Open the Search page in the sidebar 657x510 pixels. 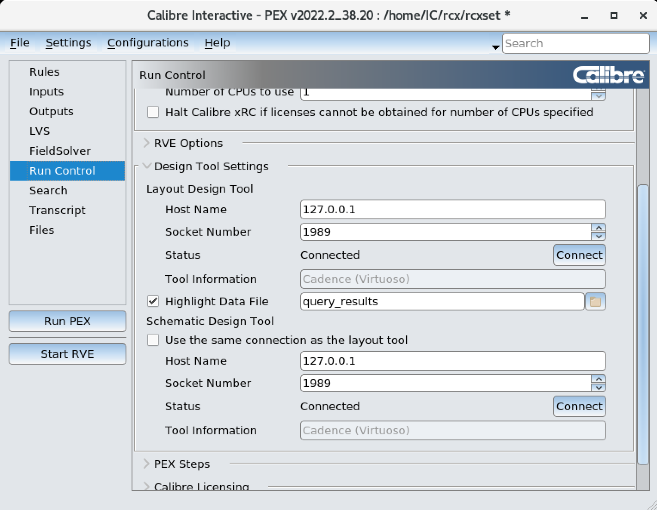click(68, 190)
